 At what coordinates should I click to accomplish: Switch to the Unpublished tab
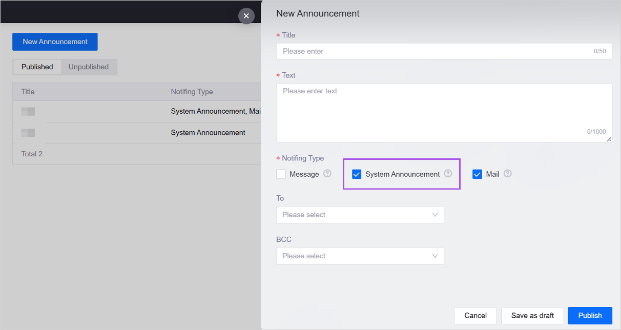[x=89, y=67]
